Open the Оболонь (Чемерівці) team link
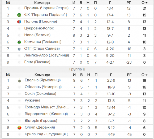Screen dimensions: 154x139 pos(43,87)
